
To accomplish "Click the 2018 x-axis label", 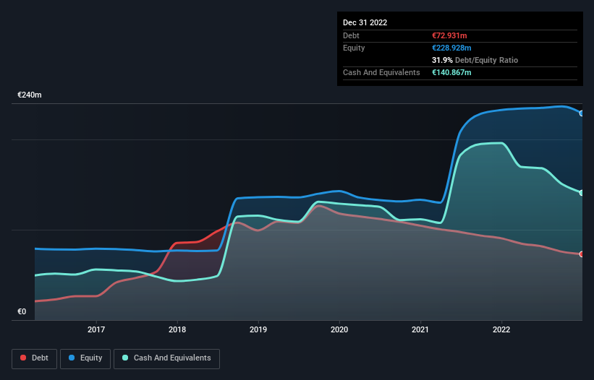I will pos(177,329).
